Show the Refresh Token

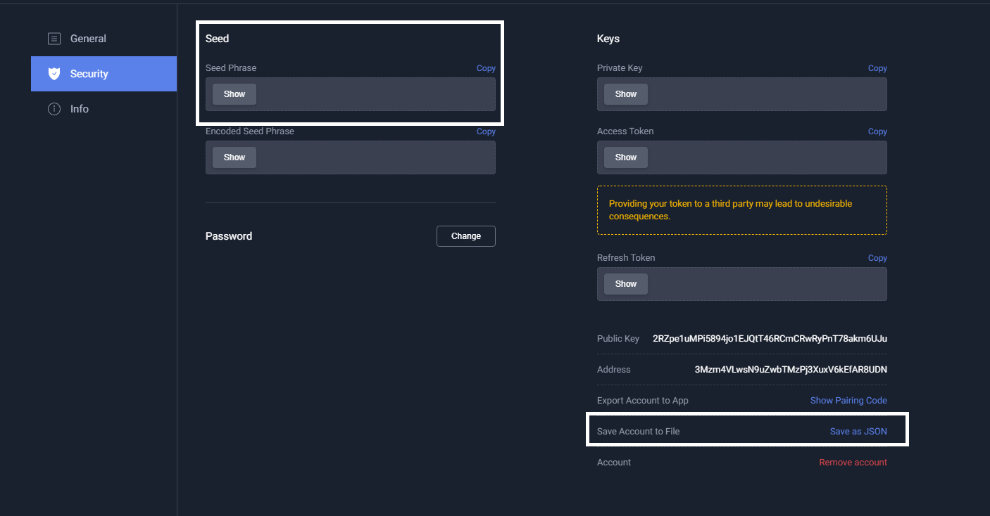pyautogui.click(x=626, y=284)
